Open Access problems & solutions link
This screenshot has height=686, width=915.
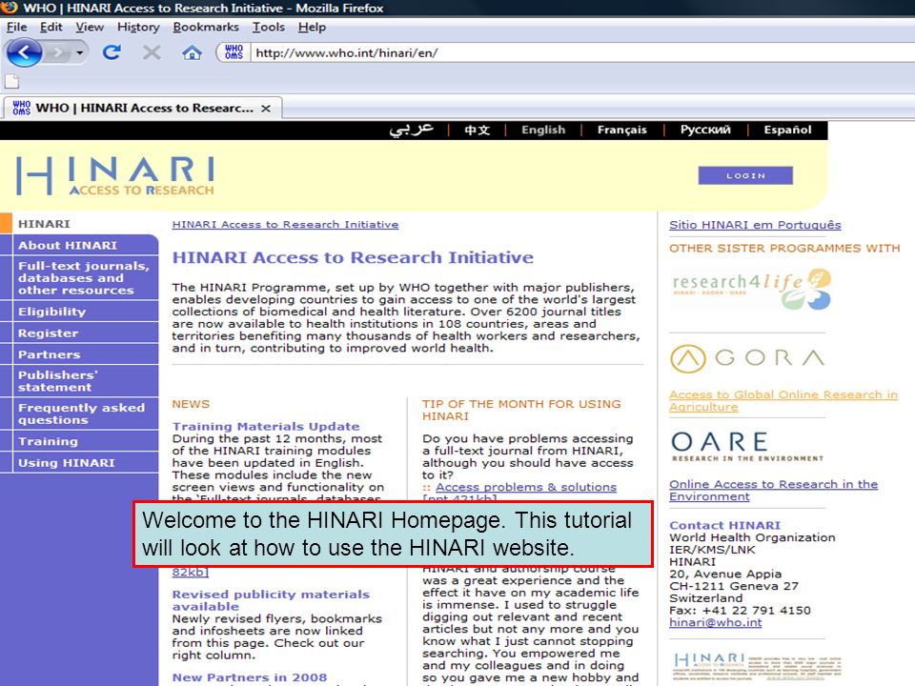coord(526,487)
